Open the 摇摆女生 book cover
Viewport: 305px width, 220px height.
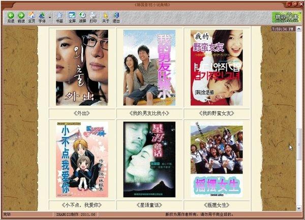pyautogui.click(x=217, y=160)
